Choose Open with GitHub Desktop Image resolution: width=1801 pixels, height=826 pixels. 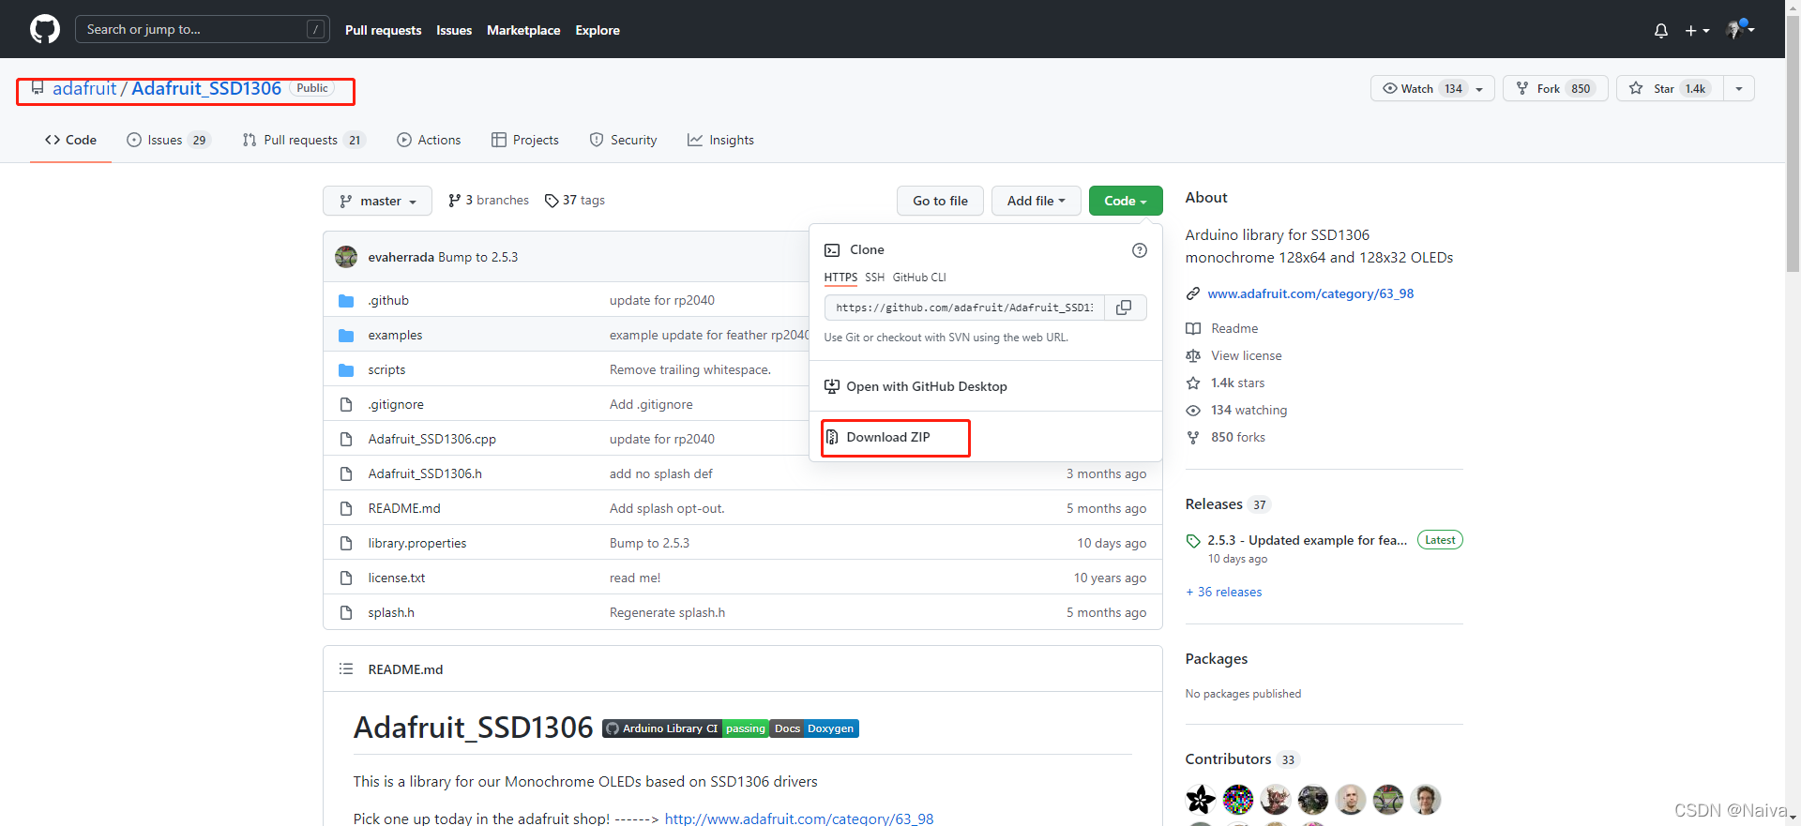coord(916,386)
